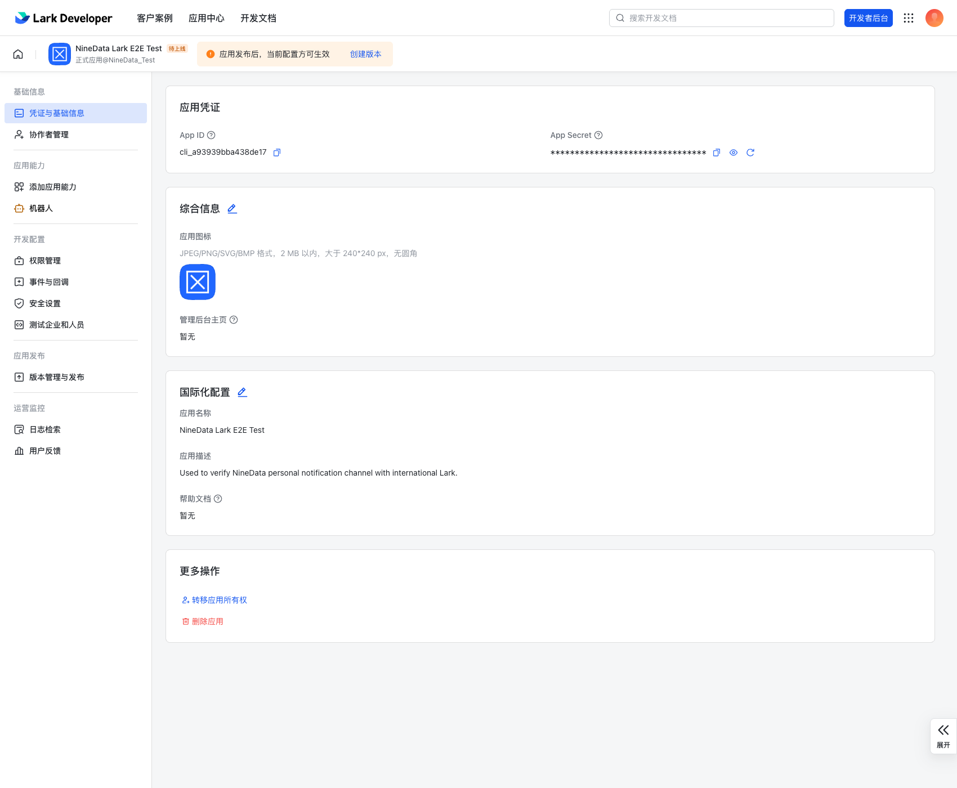Viewport: 957px width, 788px height.
Task: Reveal the hidden App Secret
Action: click(733, 152)
